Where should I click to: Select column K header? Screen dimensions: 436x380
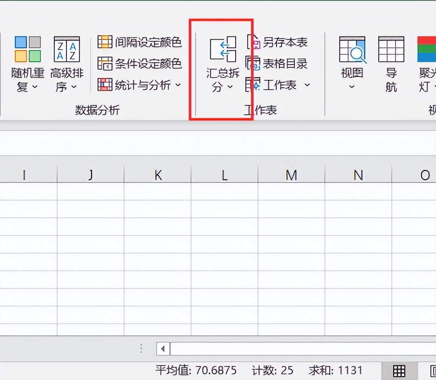pos(158,175)
